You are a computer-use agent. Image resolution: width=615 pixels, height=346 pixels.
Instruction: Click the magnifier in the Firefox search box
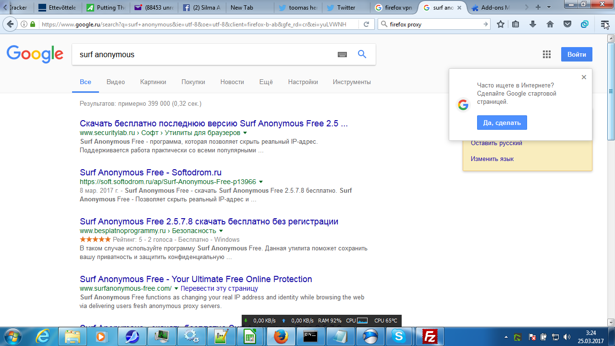[x=383, y=24]
